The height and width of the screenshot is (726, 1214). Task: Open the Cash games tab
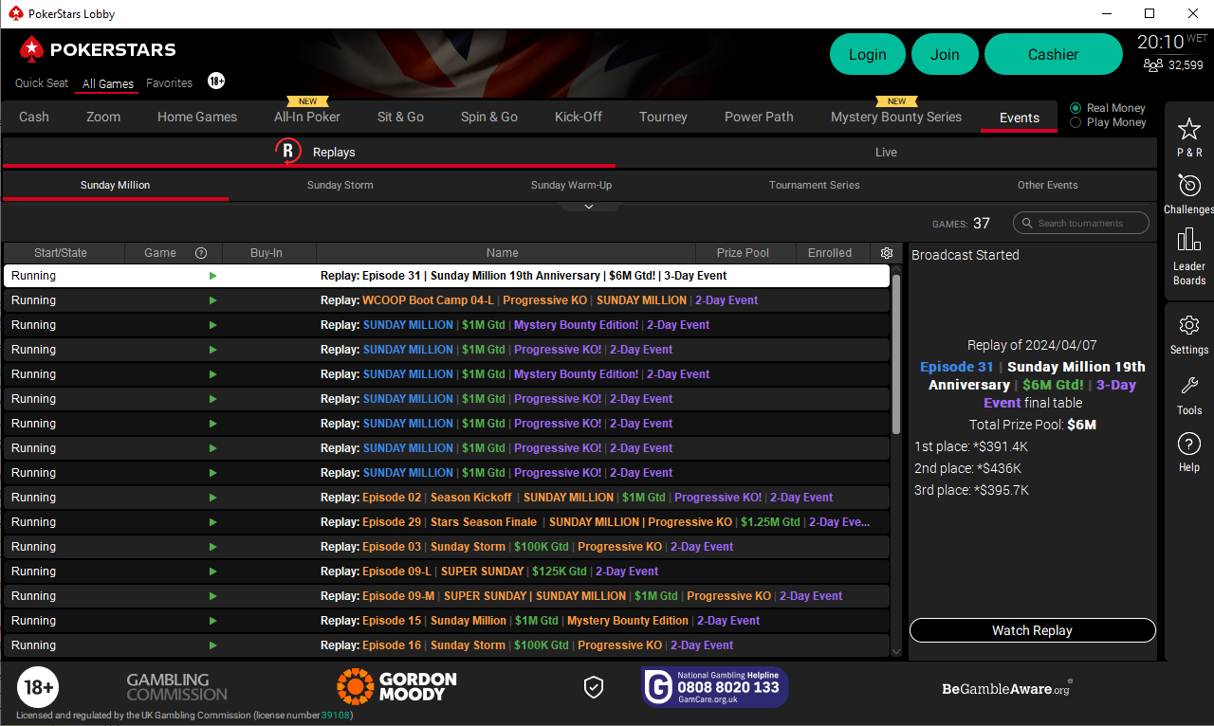[x=34, y=117]
